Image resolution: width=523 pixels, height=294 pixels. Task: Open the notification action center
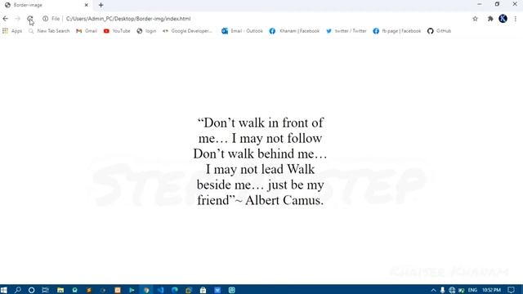point(511,290)
